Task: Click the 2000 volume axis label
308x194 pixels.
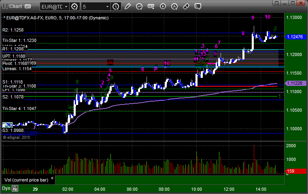Action: 291,146
